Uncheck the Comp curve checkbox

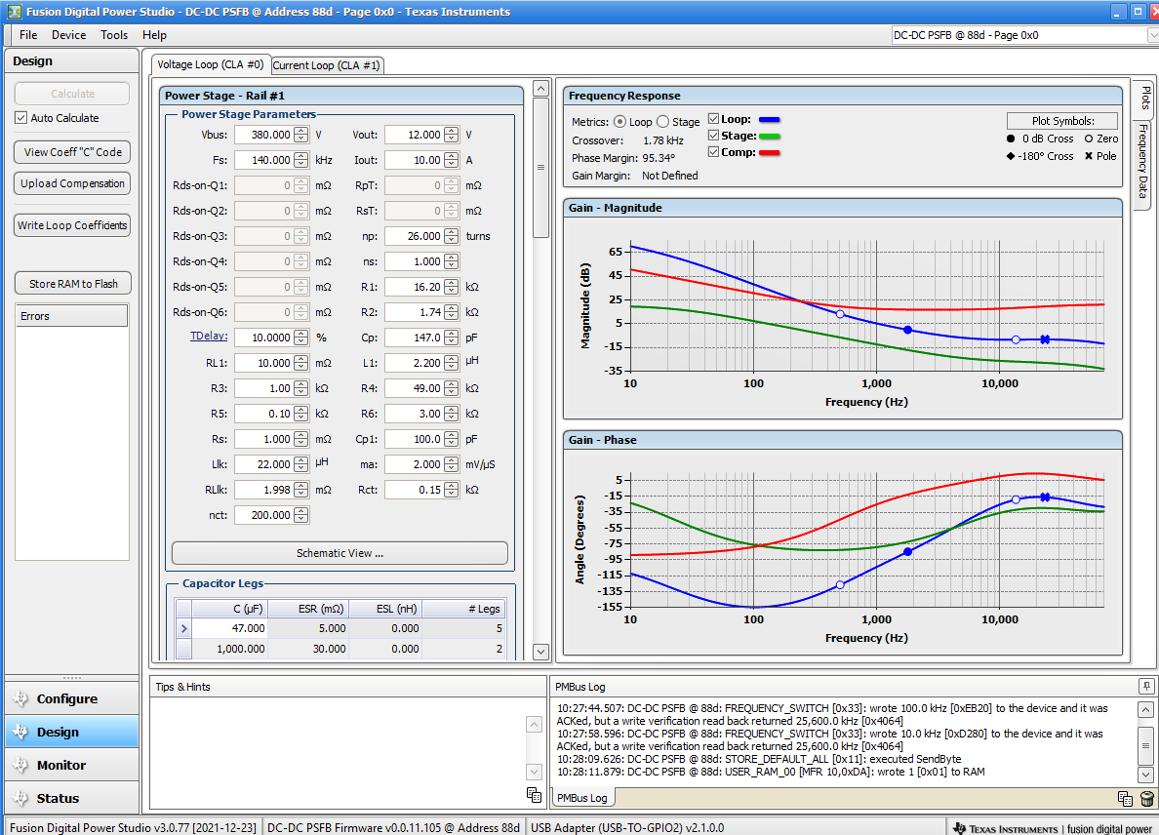(x=714, y=152)
